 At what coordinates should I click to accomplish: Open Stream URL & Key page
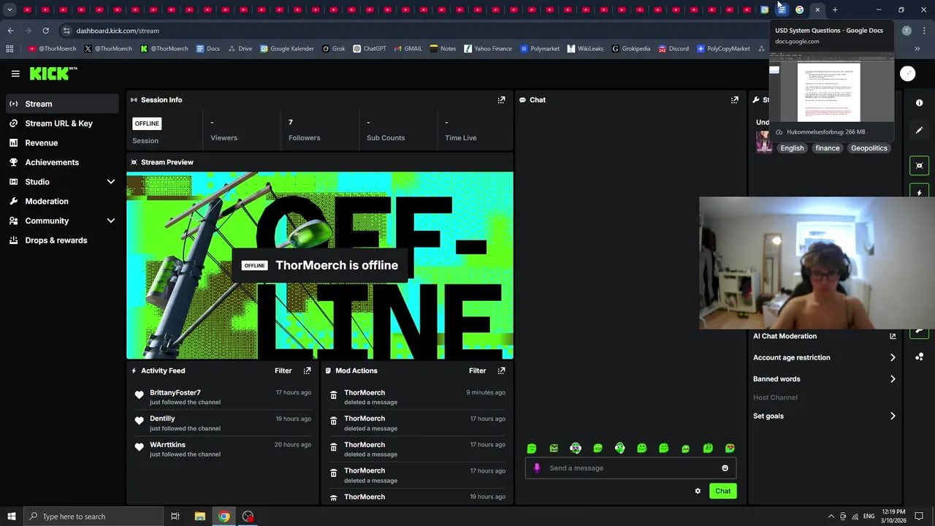(62, 123)
